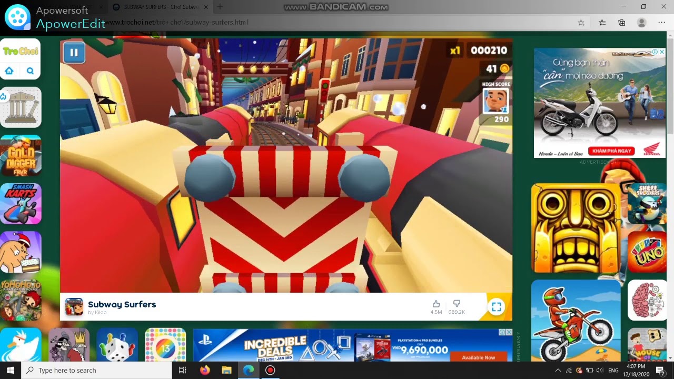Like the game with thumbs-up icon
The height and width of the screenshot is (379, 674).
436,304
